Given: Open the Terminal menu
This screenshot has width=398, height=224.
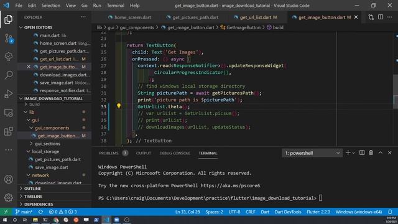Looking at the screenshot, I should tap(116, 6).
